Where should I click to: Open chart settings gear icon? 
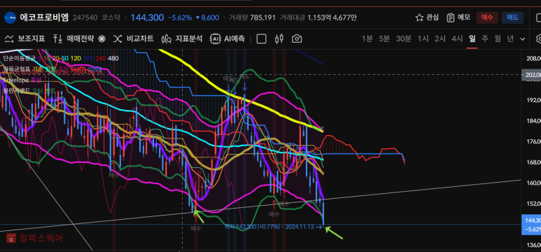(538, 38)
